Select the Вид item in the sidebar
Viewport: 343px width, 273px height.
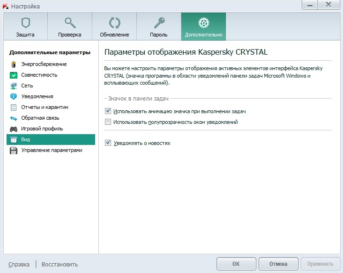[x=51, y=140]
